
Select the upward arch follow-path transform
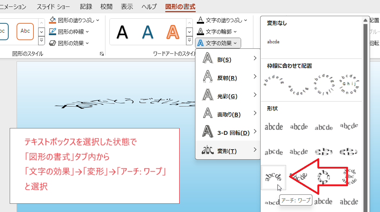tap(273, 81)
